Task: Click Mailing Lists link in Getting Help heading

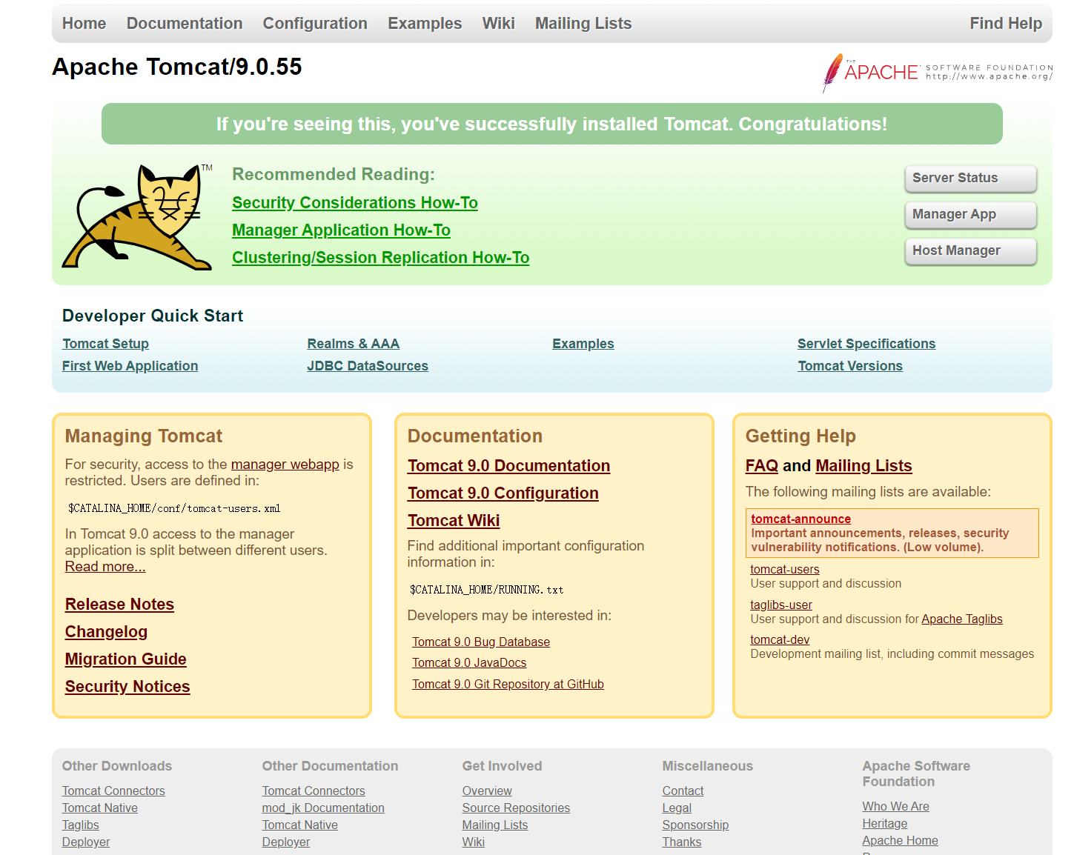Action: [x=863, y=466]
